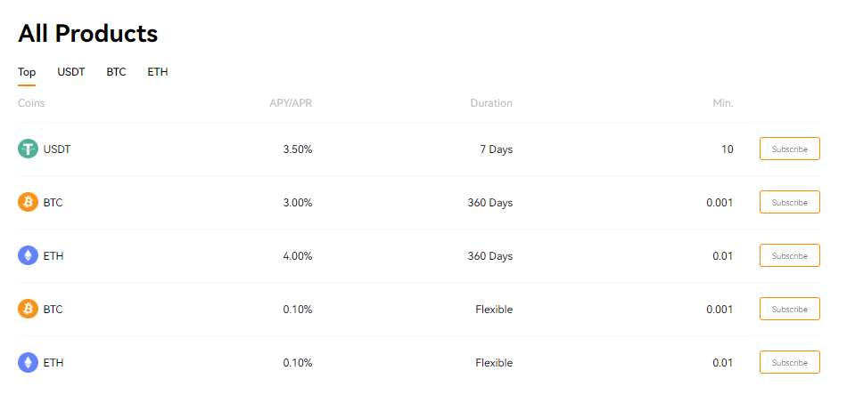The width and height of the screenshot is (847, 411).
Task: Subscribe to the BTC 360 Days product
Action: [790, 202]
